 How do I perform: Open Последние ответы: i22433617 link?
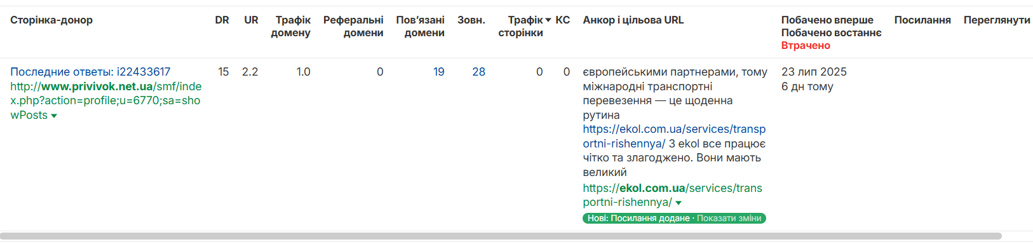tap(90, 72)
